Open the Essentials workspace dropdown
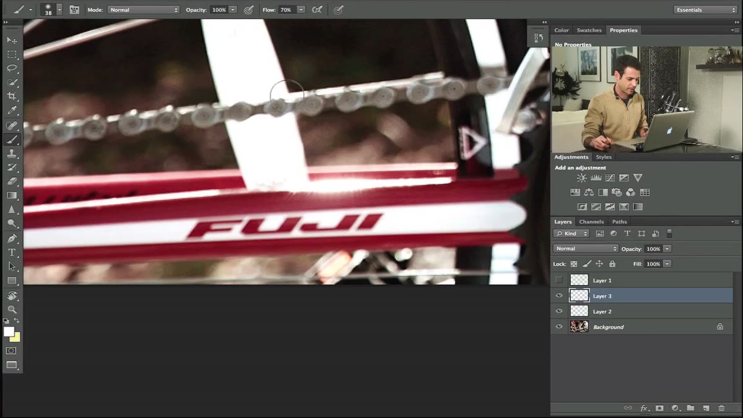Viewport: 743px width, 418px height. tap(705, 10)
